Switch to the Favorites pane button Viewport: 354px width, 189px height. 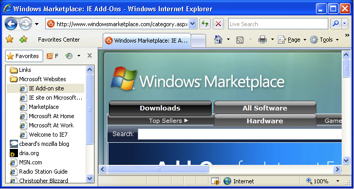[x=24, y=56]
